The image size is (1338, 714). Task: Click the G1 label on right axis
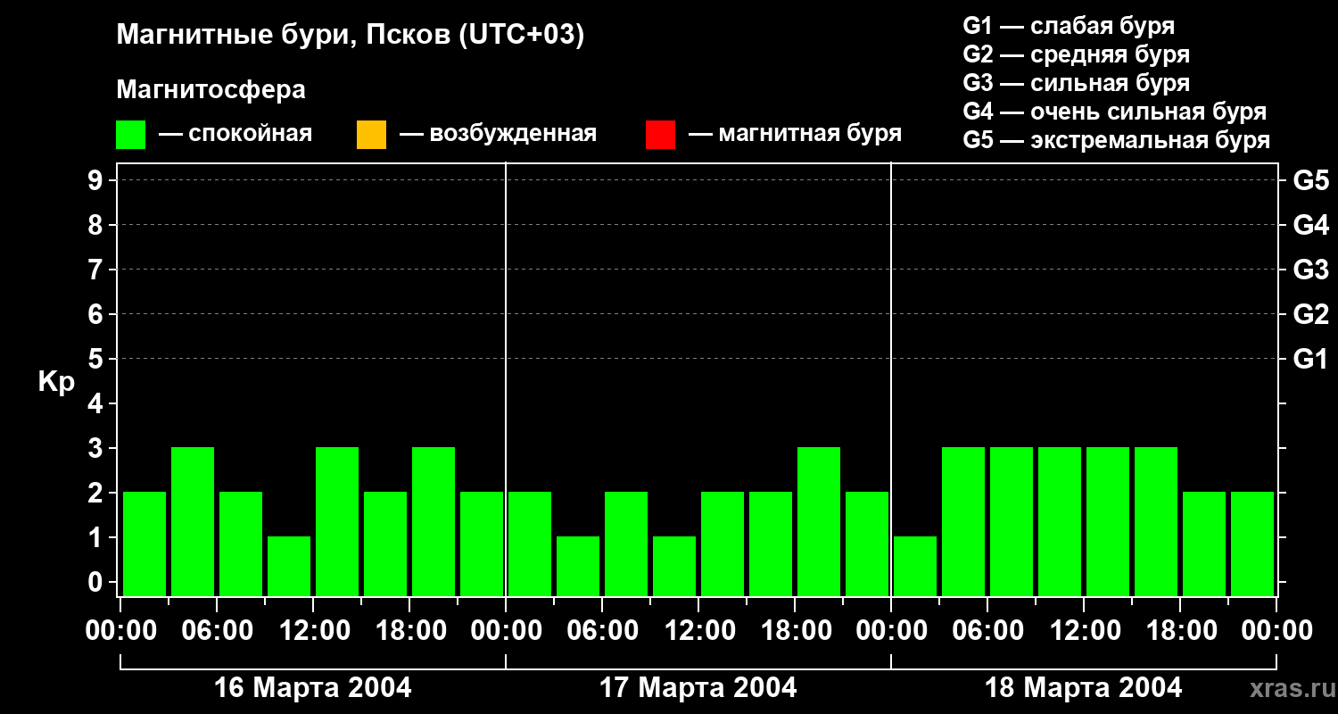1310,360
